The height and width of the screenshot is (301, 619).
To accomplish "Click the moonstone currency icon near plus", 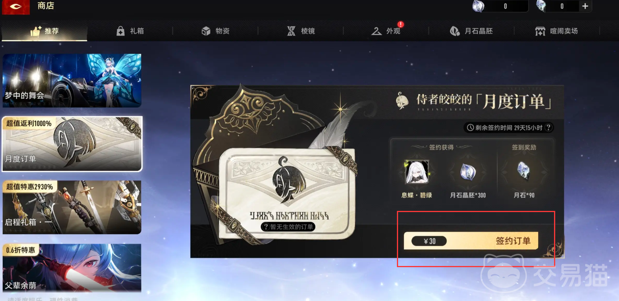I will click(542, 6).
